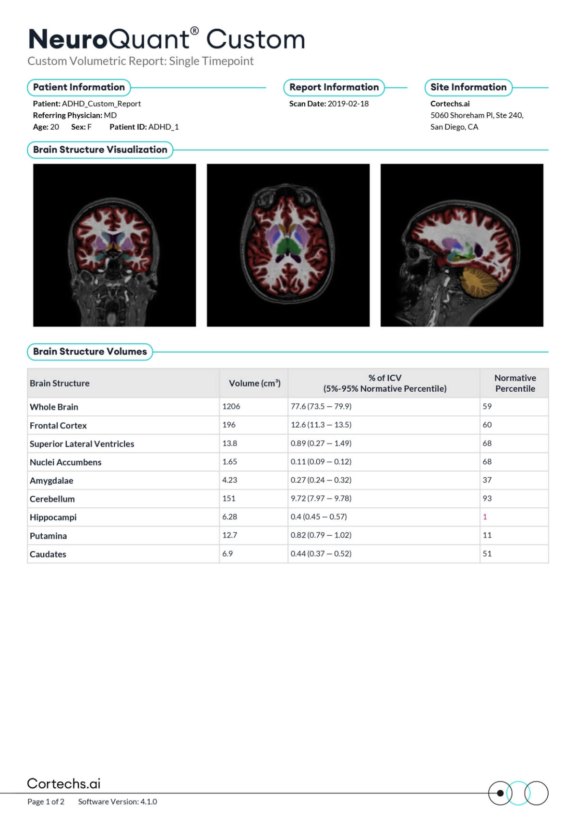Screen dimensions: 576x815
Task: Click the Age 20 field
Action: (x=46, y=127)
